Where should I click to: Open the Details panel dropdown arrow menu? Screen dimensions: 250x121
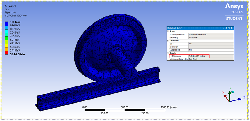(x=224, y=28)
